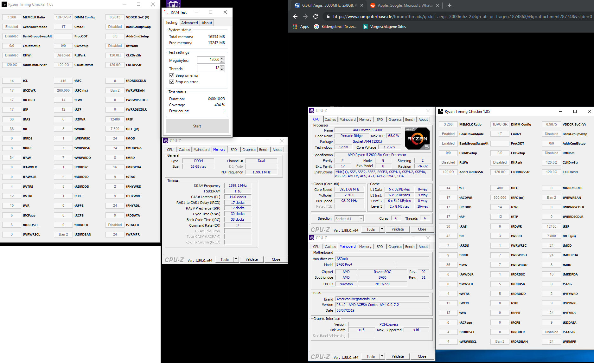Click CPU-Z Mainboard window title icon
This screenshot has width=594, height=363.
tap(312, 237)
